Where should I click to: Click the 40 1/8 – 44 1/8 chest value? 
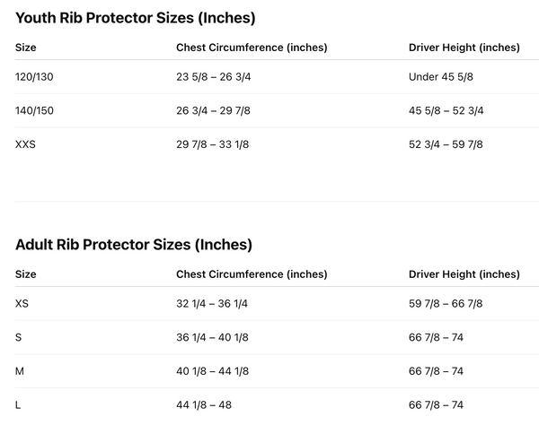[x=212, y=371]
